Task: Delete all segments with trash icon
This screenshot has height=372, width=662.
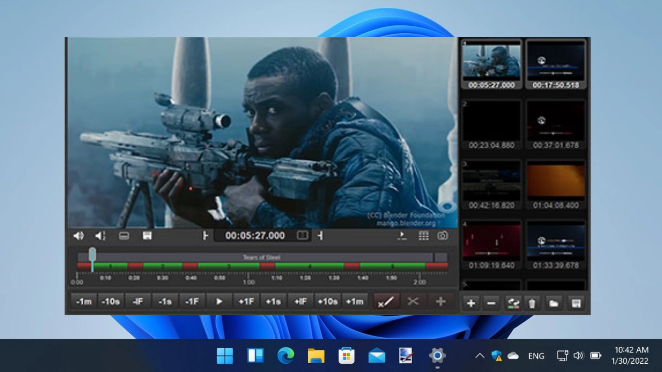Action: 532,303
